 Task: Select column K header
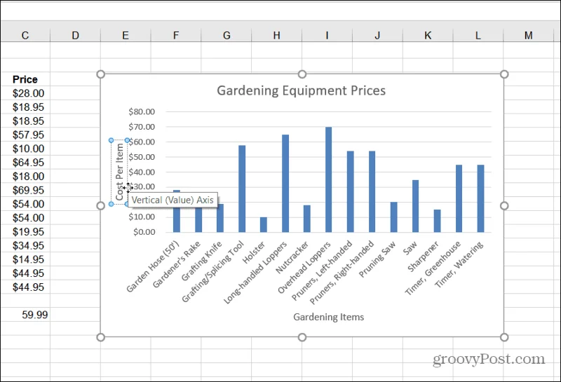tap(428, 35)
